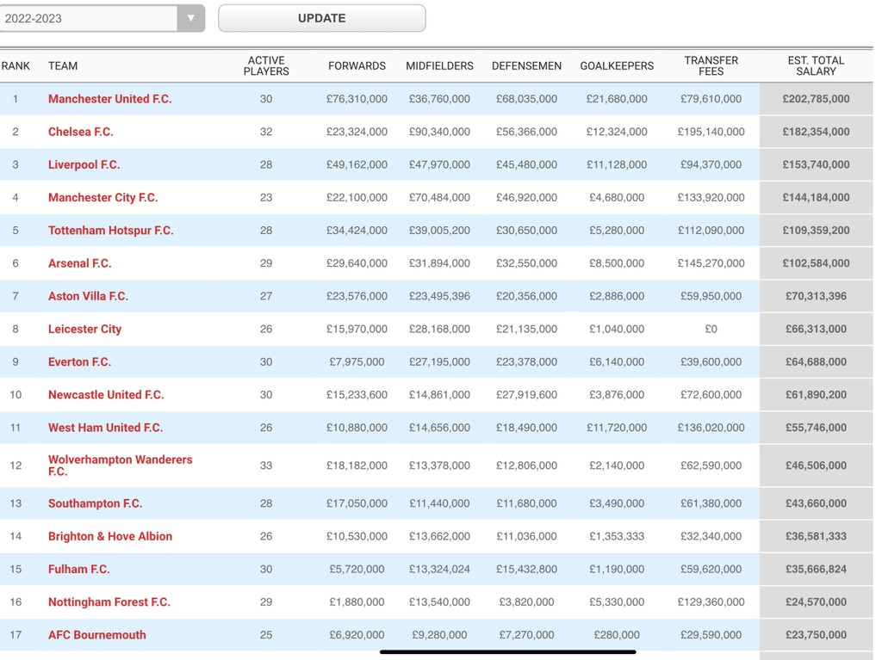Select Aston Villa midfielders £23,495,396
This screenshot has height=660, width=882.
click(439, 296)
